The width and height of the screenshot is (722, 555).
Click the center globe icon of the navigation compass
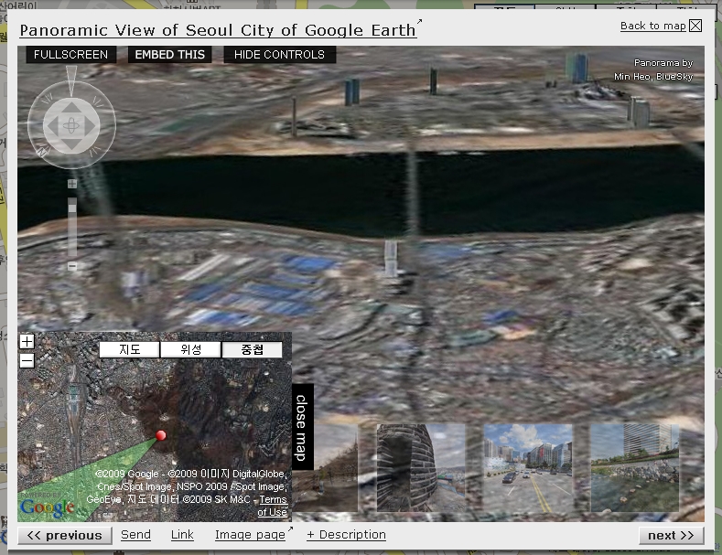pos(71,125)
